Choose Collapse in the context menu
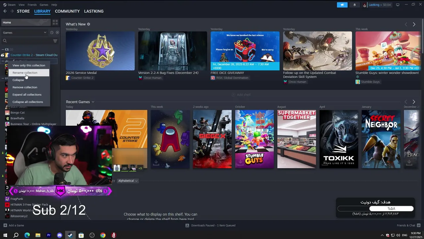The height and width of the screenshot is (239, 424). point(29,80)
